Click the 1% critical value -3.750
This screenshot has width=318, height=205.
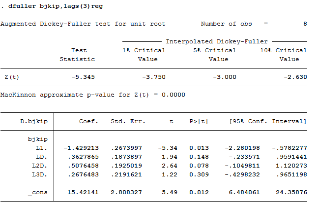[154, 77]
